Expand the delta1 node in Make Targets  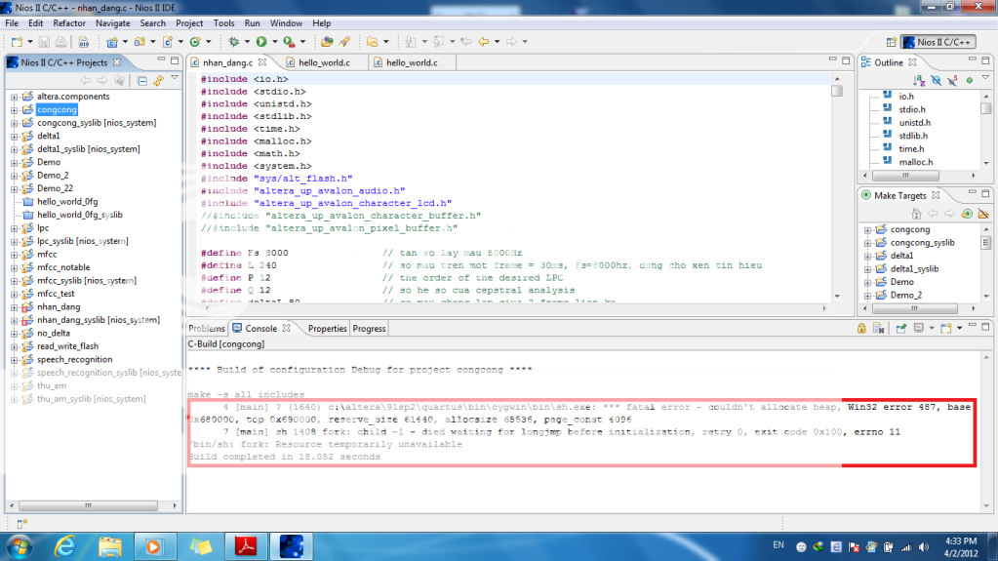coord(867,256)
